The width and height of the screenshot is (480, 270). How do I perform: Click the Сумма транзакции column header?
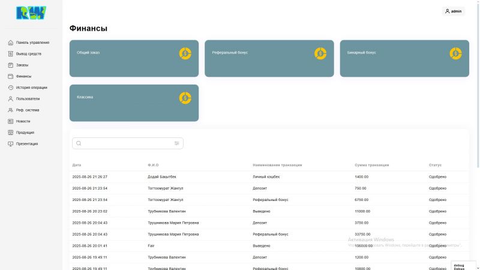(371, 165)
